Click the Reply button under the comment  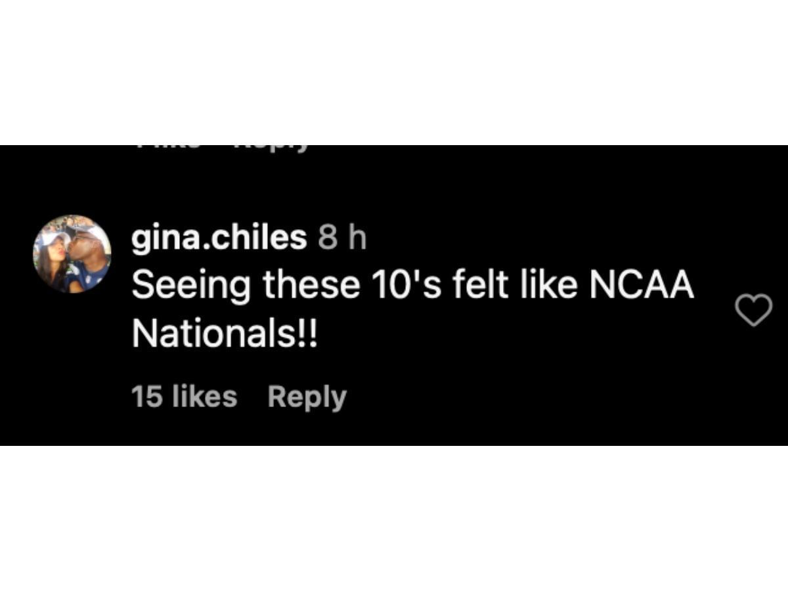(307, 397)
